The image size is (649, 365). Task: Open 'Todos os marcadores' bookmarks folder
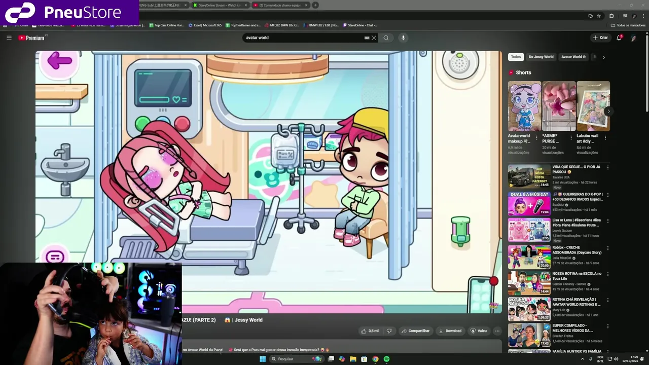(x=628, y=25)
